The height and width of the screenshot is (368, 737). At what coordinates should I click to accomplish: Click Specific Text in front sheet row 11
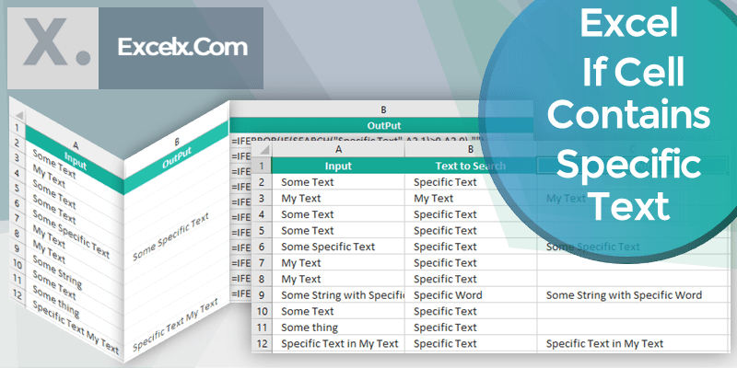(x=445, y=328)
